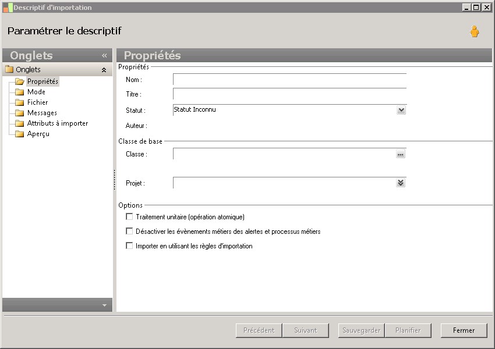Click the orange user icon at top right

pyautogui.click(x=474, y=32)
